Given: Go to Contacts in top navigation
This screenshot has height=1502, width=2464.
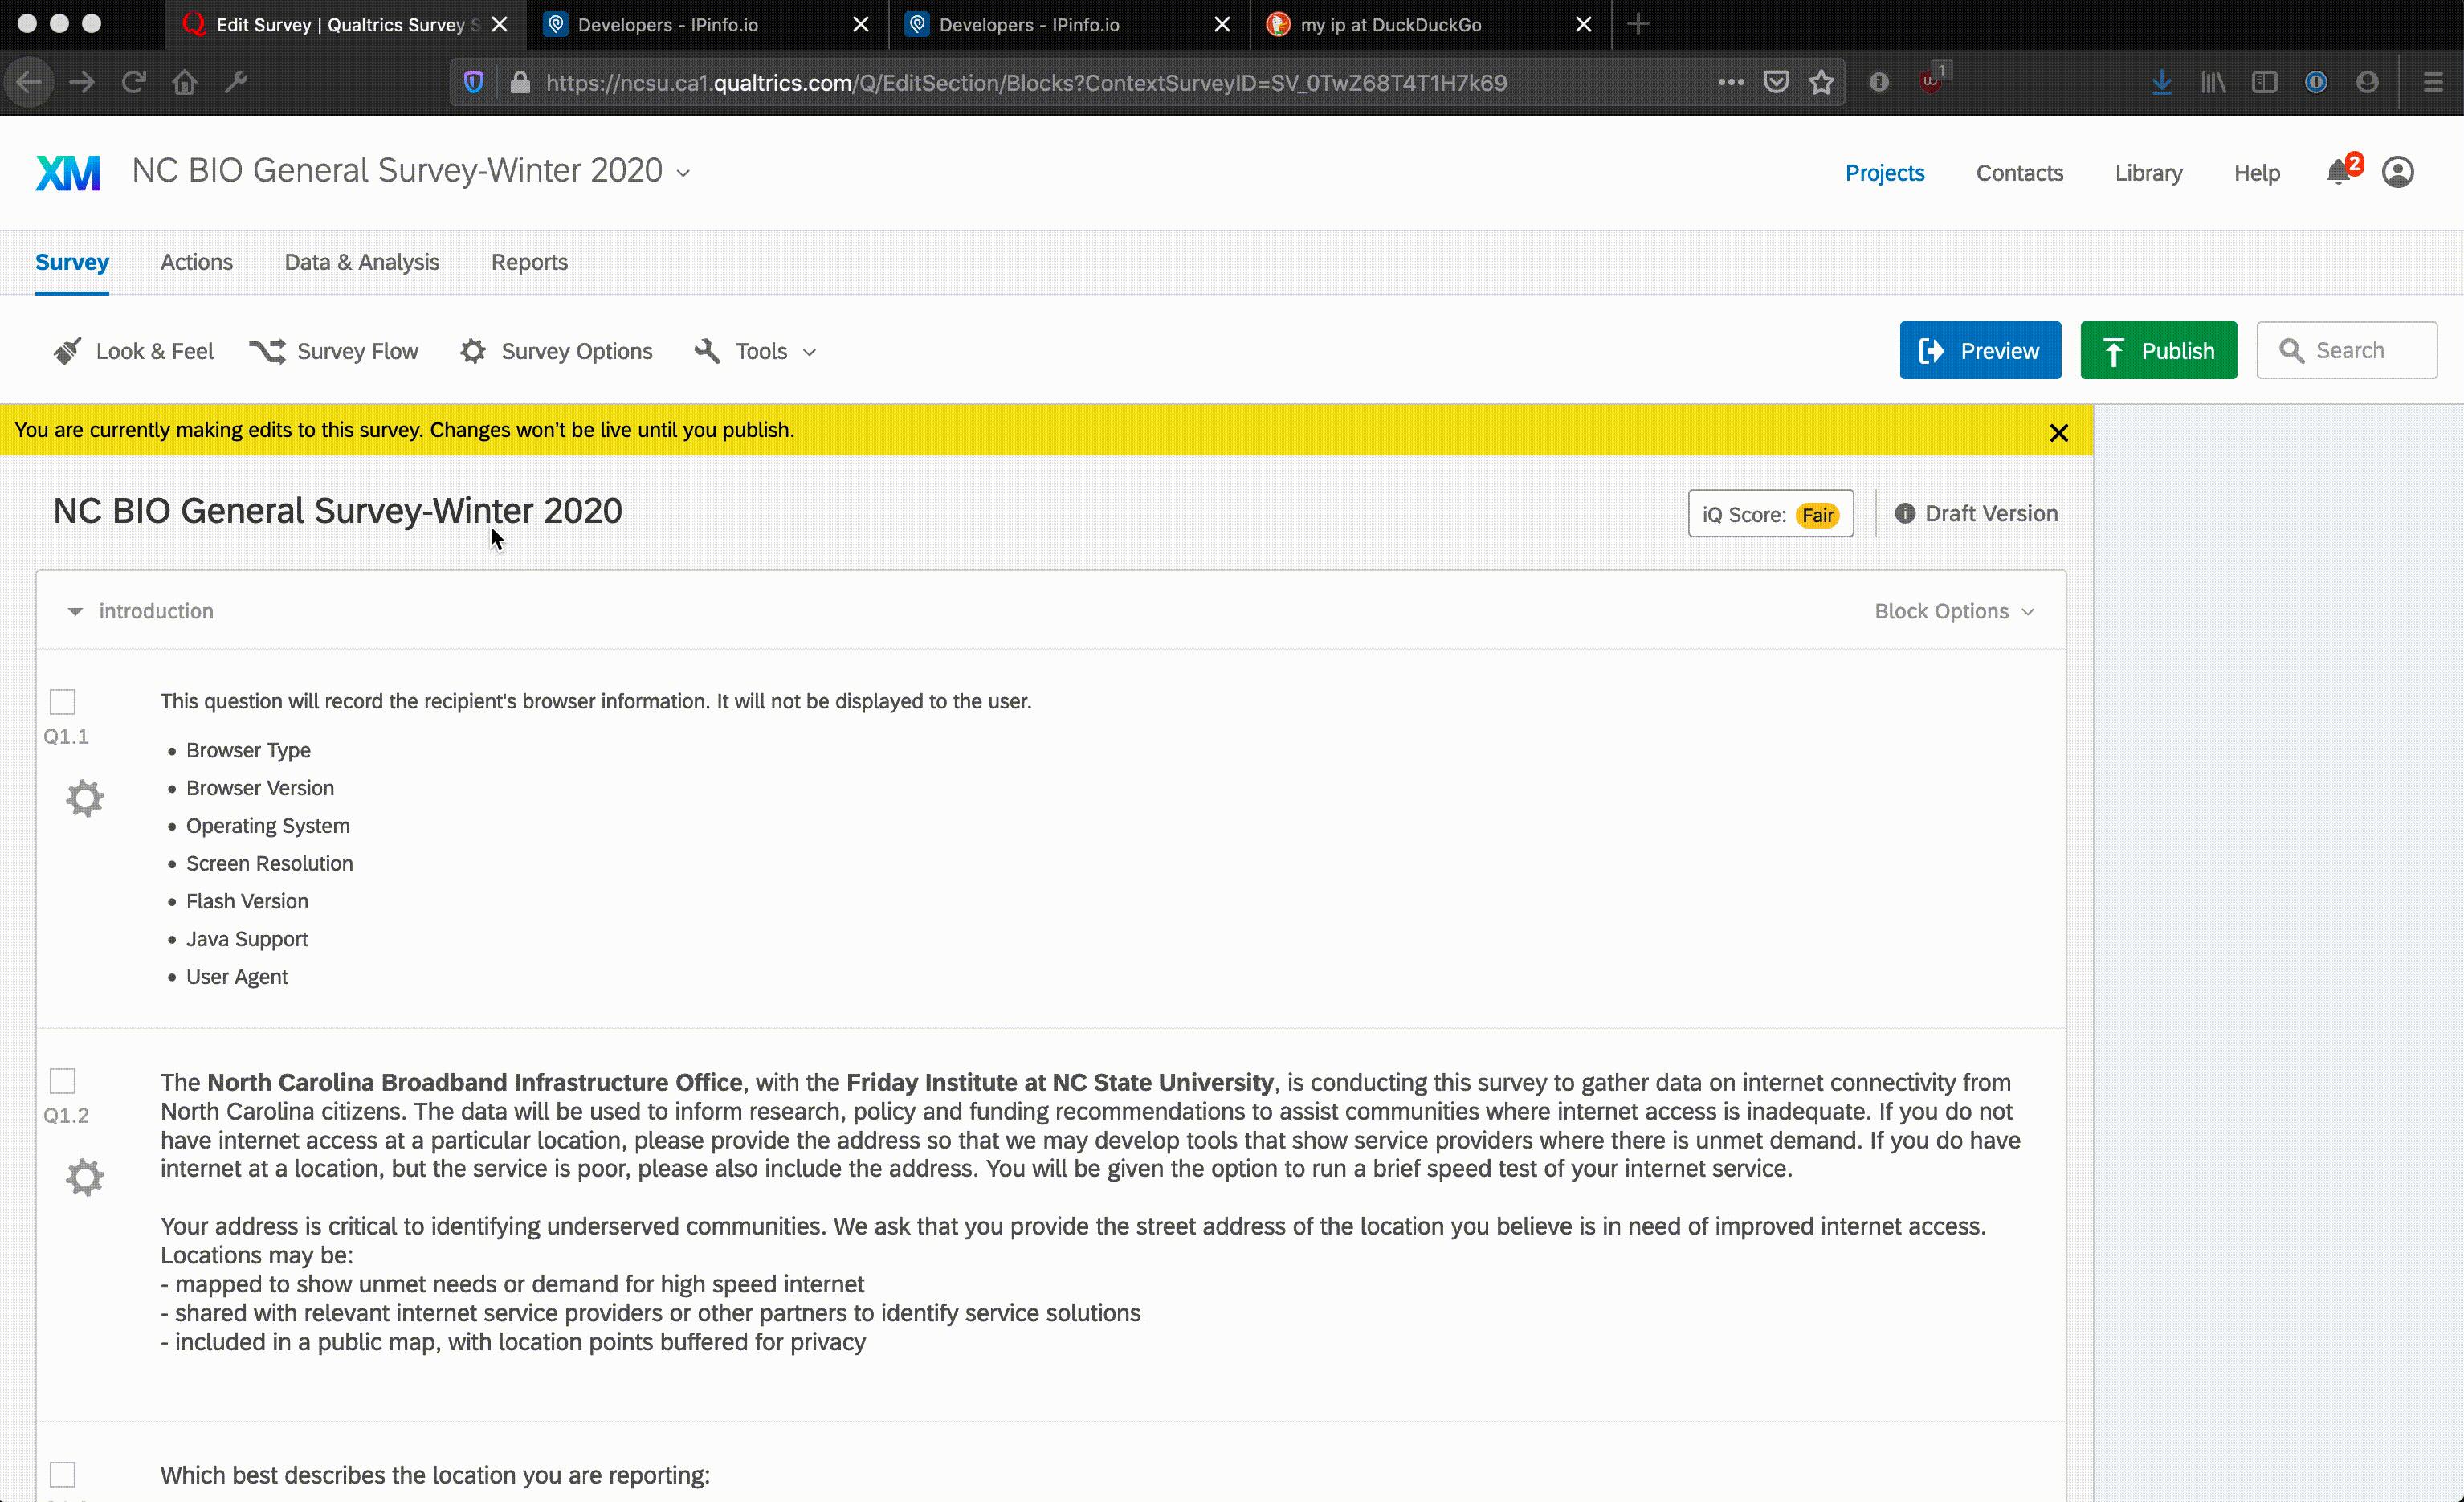Looking at the screenshot, I should click(x=2019, y=172).
